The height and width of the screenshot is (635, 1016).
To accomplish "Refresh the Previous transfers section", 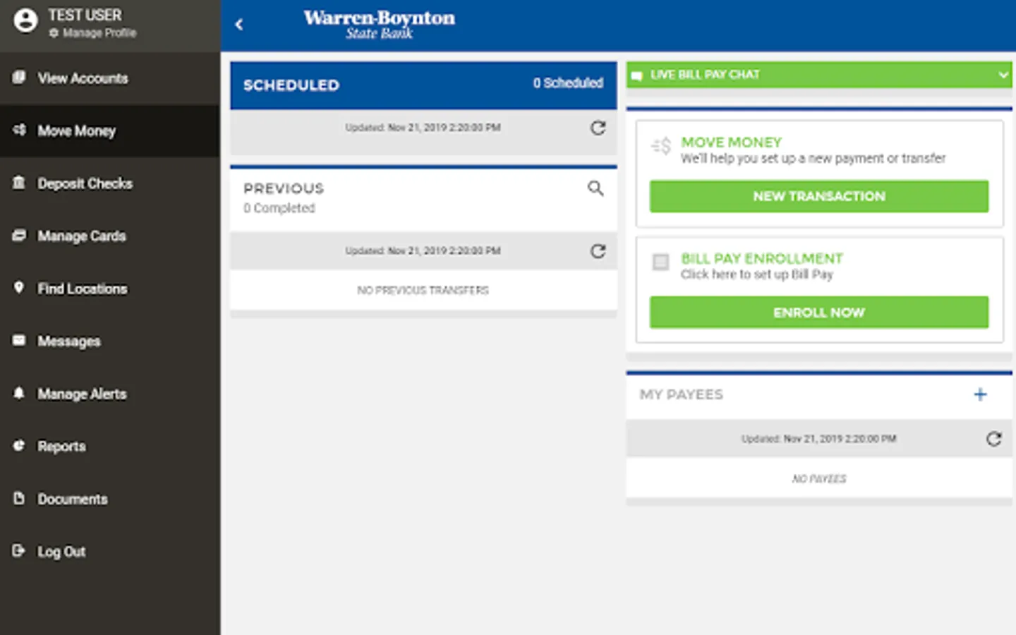I will [598, 251].
